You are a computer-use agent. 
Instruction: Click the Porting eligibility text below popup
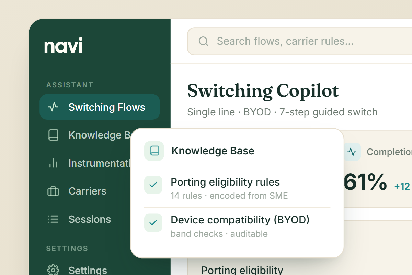point(242,270)
